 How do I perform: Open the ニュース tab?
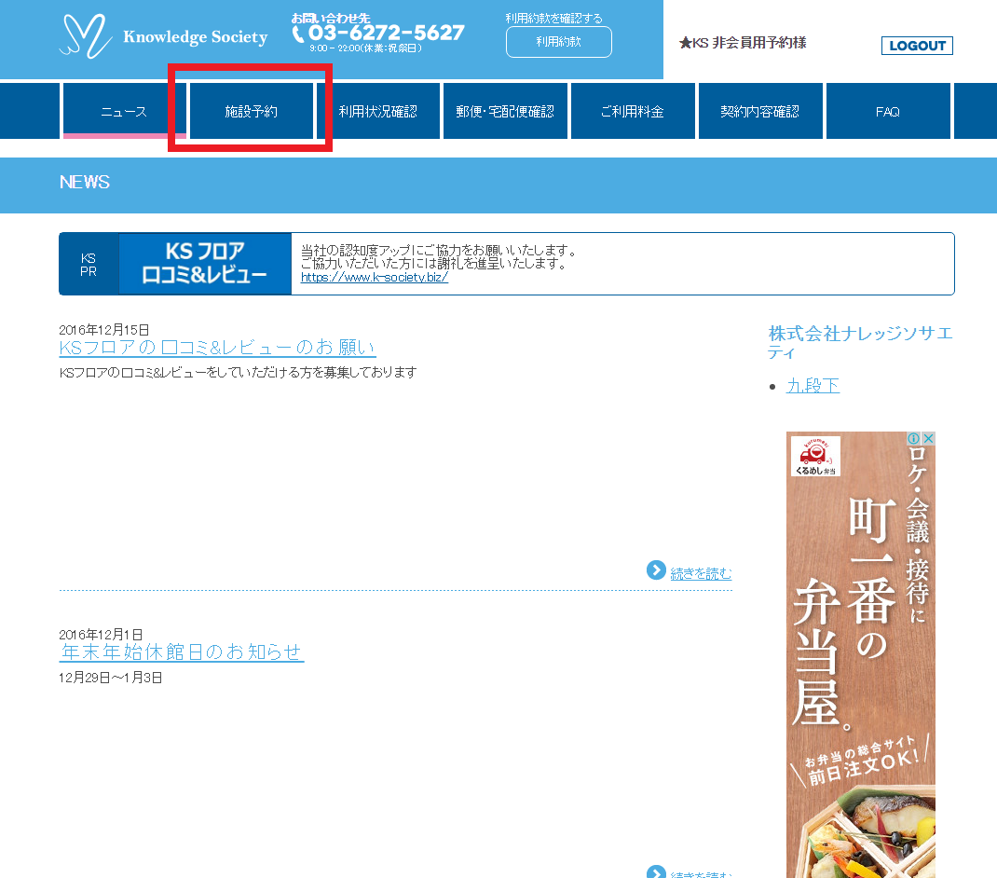tap(124, 111)
